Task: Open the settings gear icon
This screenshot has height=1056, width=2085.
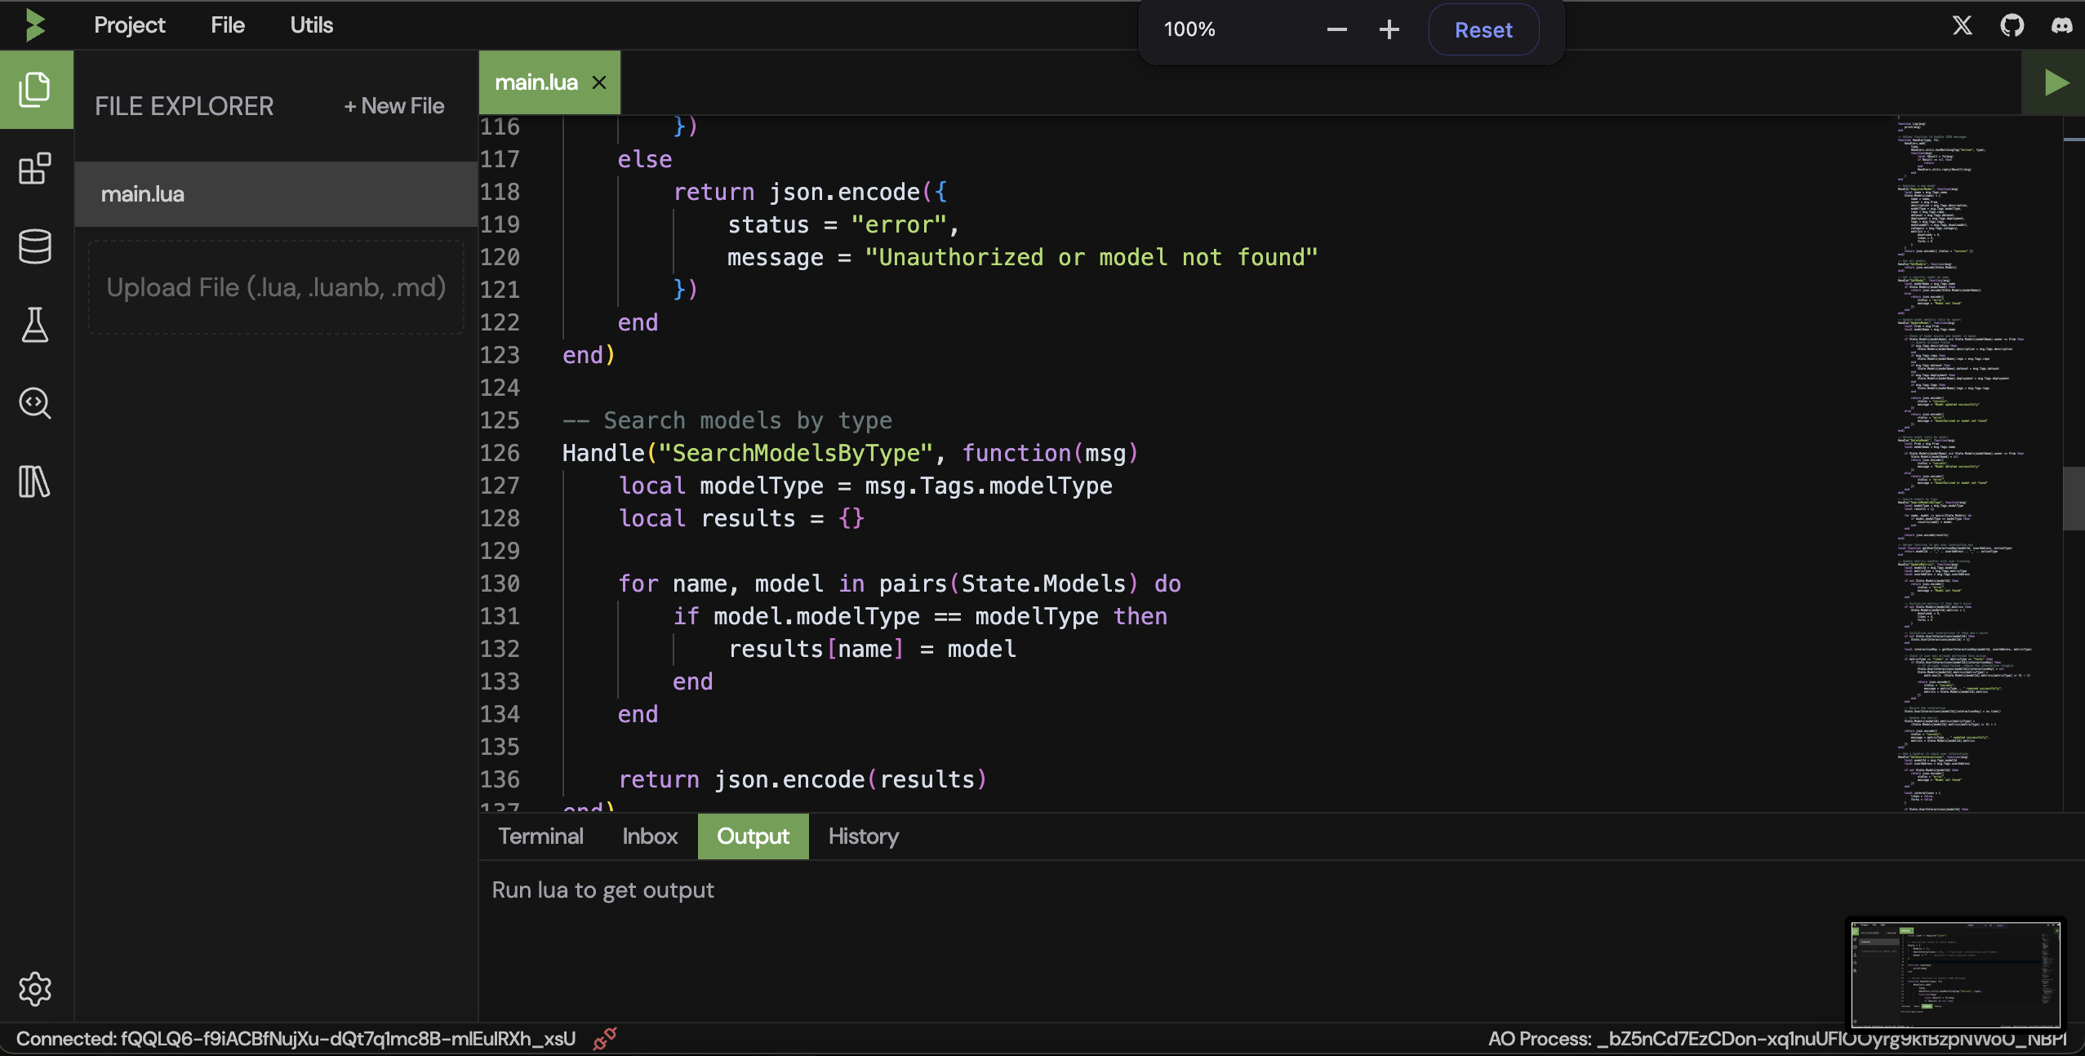Action: pos(35,989)
